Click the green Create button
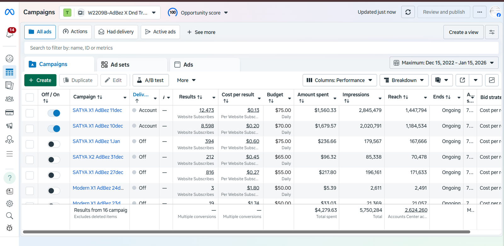This screenshot has height=246, width=504. (40, 80)
